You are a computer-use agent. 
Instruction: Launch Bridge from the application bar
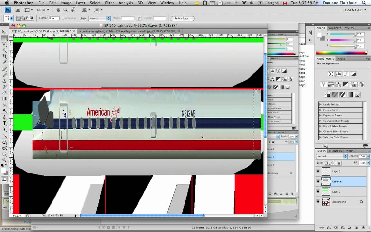18,10
